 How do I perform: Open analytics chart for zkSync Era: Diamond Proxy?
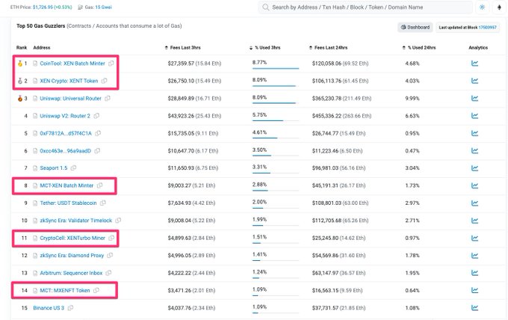point(474,256)
